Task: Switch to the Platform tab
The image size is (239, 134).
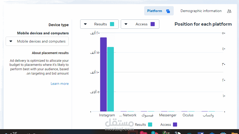Action: tap(159, 11)
